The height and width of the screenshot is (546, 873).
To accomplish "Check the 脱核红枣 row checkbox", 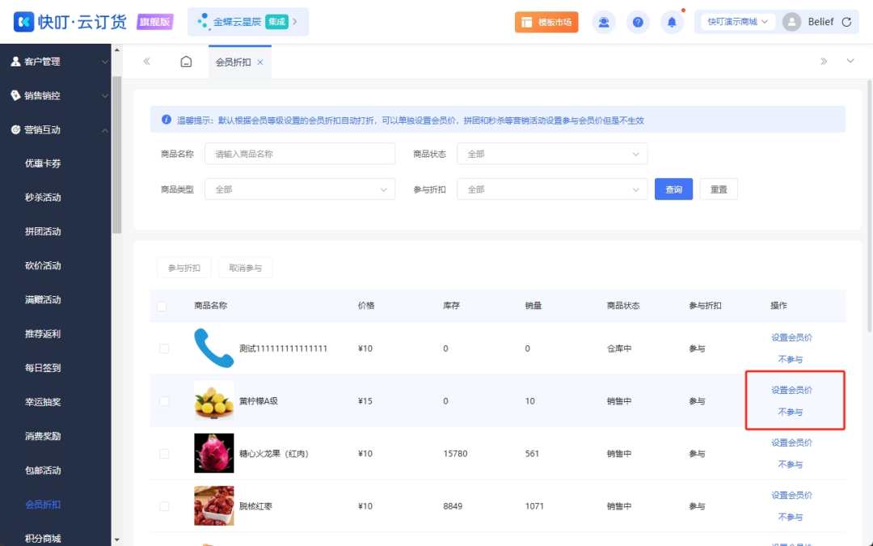I will (x=165, y=506).
